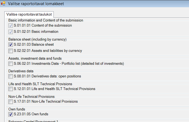Click 'Basic information and Content of the submission' heading
This screenshot has width=189, height=122.
(x=46, y=20)
